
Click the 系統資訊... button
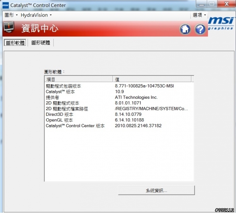tap(156, 190)
